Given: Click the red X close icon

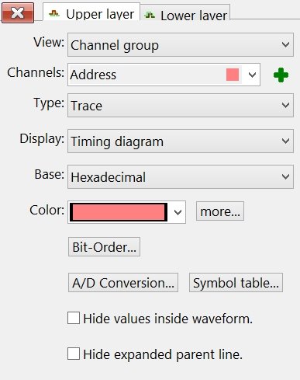Looking at the screenshot, I should coord(18,12).
